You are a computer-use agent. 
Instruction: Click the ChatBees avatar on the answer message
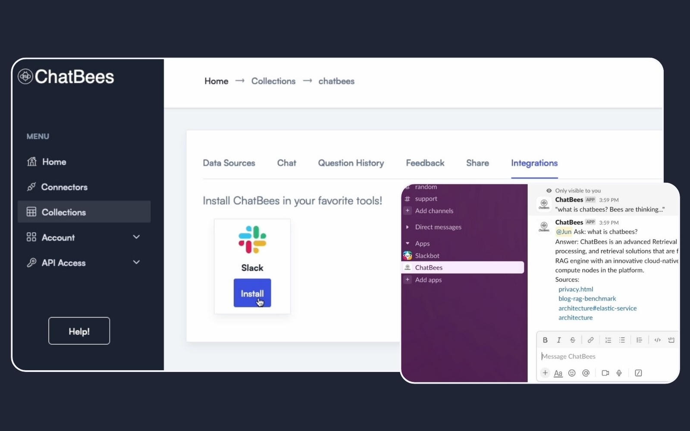[544, 227]
